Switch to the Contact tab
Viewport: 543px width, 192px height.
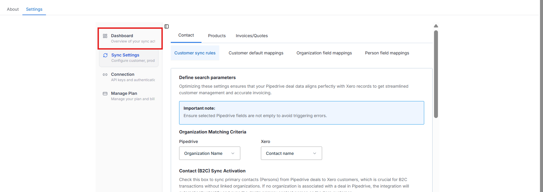tap(186, 35)
